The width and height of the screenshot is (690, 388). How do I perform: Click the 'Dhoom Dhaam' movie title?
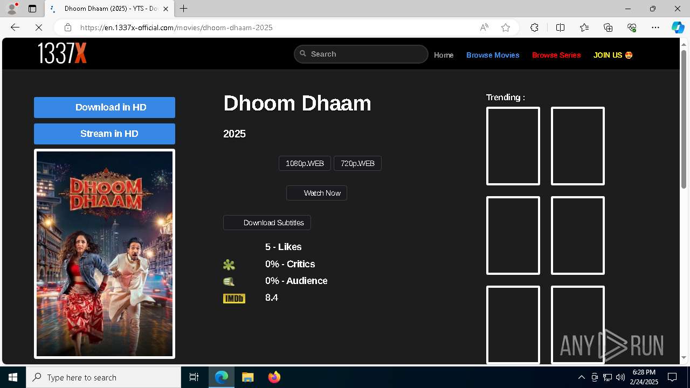coord(297,103)
